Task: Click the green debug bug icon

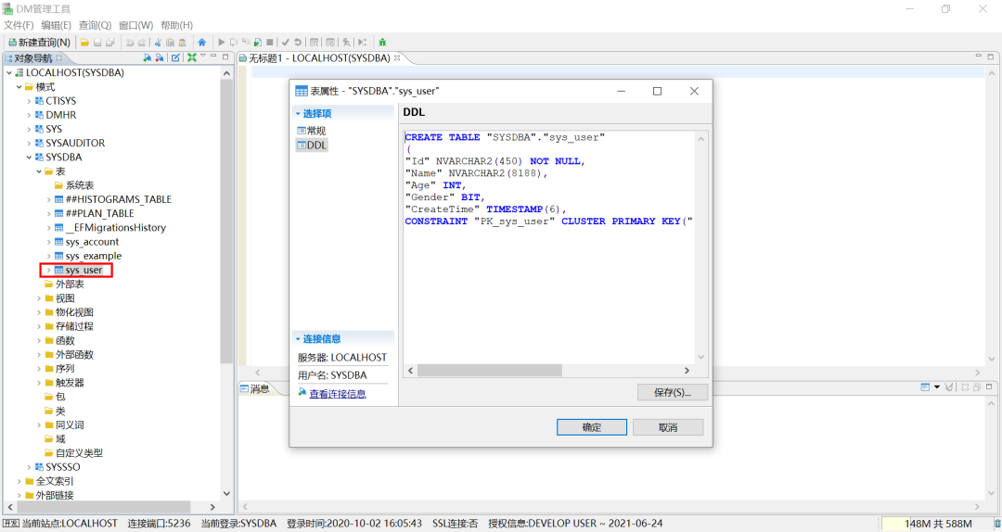Action: (382, 42)
